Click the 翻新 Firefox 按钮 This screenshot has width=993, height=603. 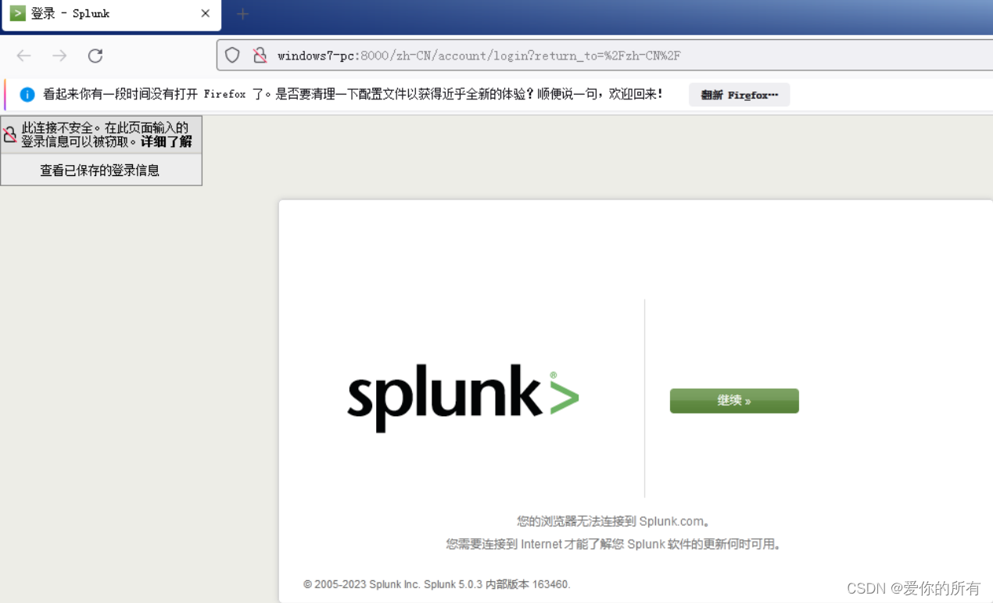738,95
